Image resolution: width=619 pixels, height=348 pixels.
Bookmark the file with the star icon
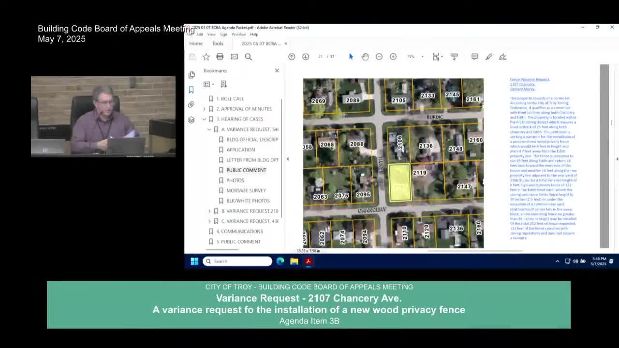point(206,57)
